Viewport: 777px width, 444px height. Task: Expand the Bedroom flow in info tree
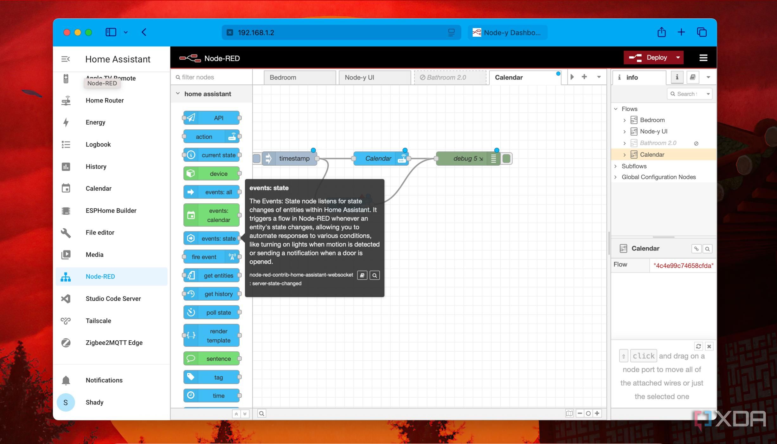(624, 120)
